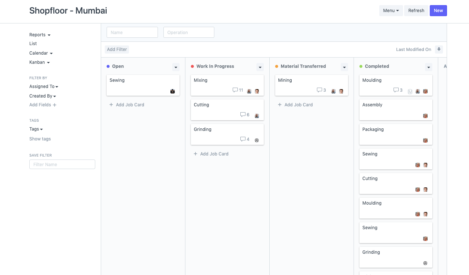Expand the Tags filter dropdown
The image size is (469, 275).
click(36, 129)
